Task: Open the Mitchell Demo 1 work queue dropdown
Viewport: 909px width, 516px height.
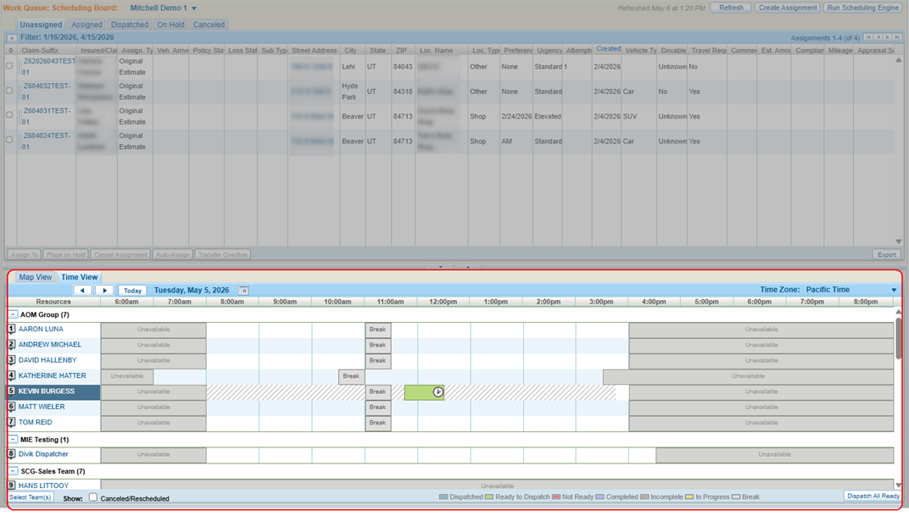Action: click(x=194, y=8)
